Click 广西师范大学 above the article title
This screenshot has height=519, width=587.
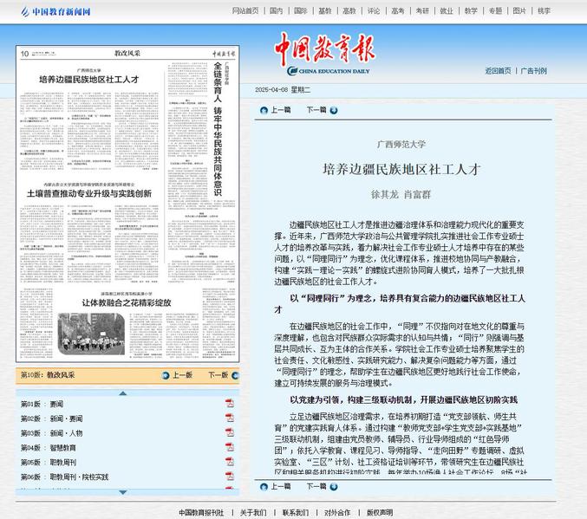pyautogui.click(x=401, y=144)
